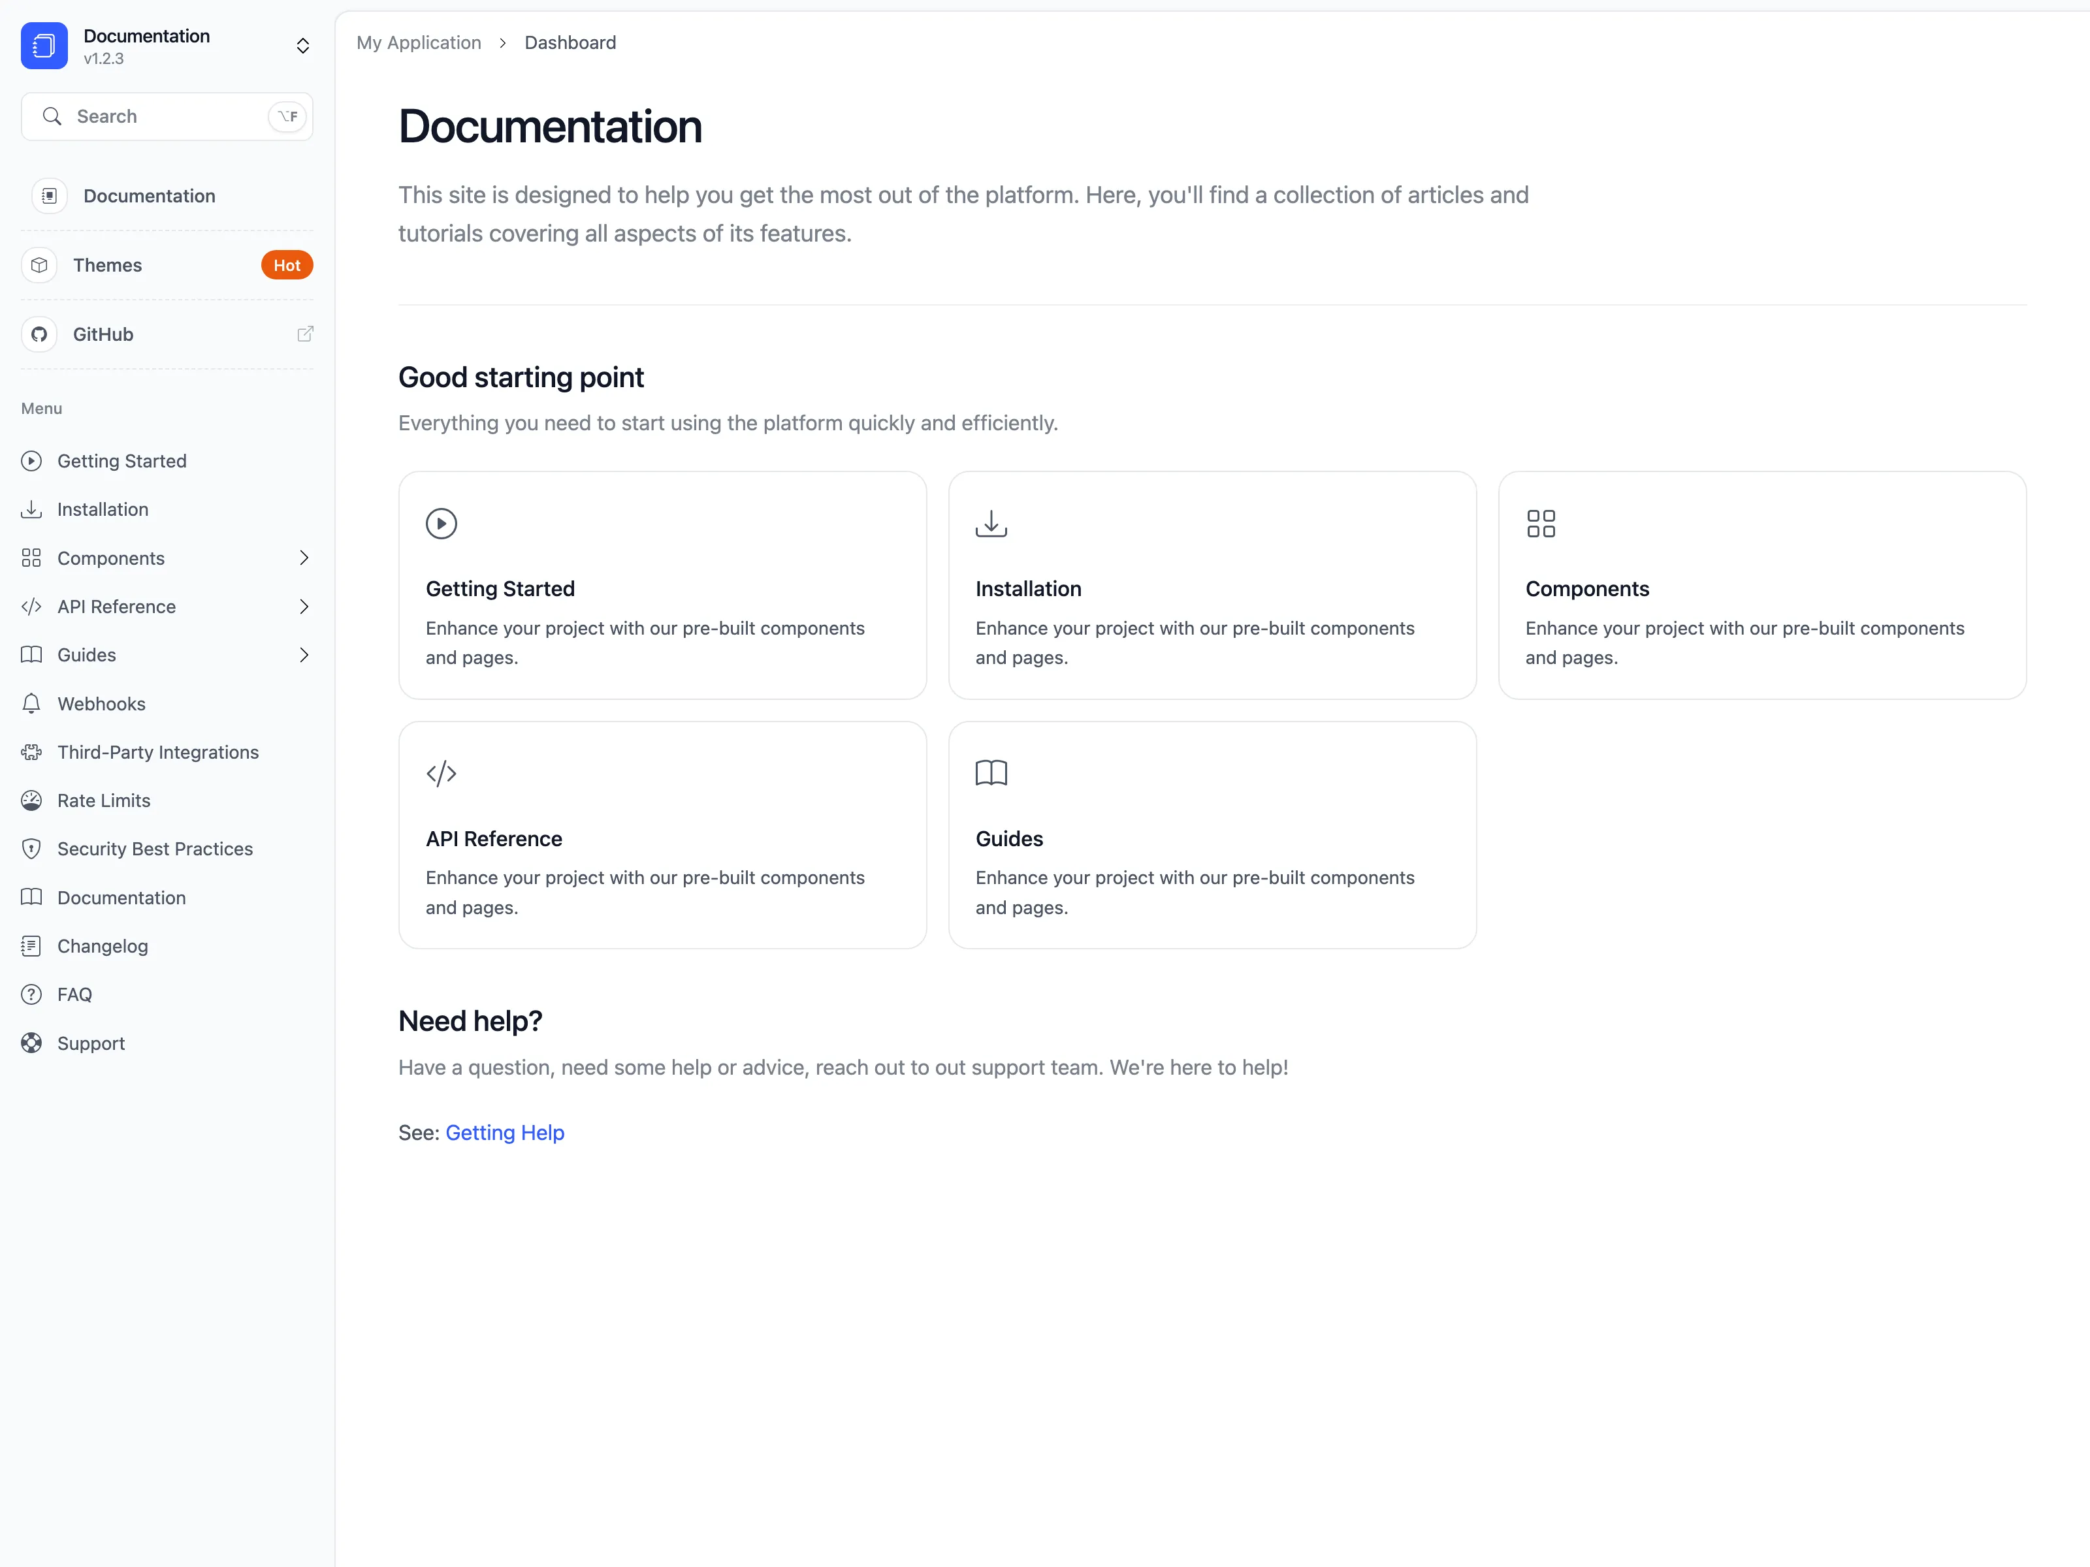
Task: Click the blue Documentation app logo icon
Action: [44, 45]
